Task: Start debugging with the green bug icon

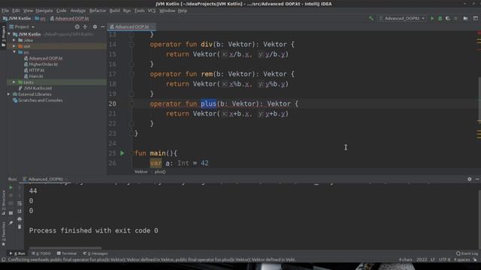Action: click(x=440, y=18)
